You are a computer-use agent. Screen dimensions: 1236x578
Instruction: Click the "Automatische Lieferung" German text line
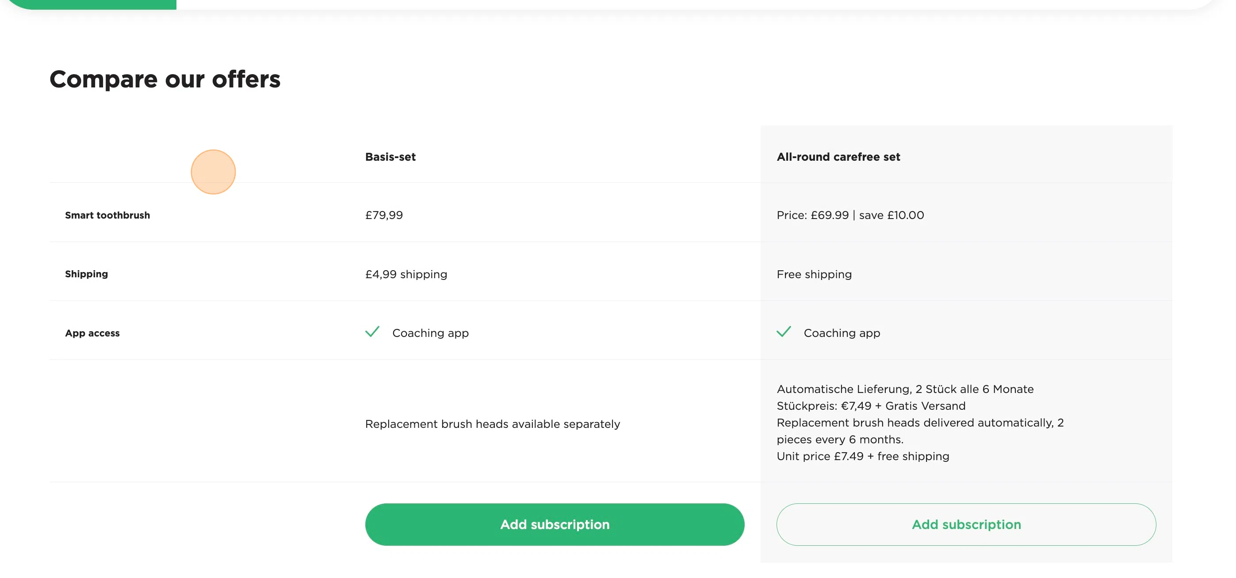(x=905, y=389)
